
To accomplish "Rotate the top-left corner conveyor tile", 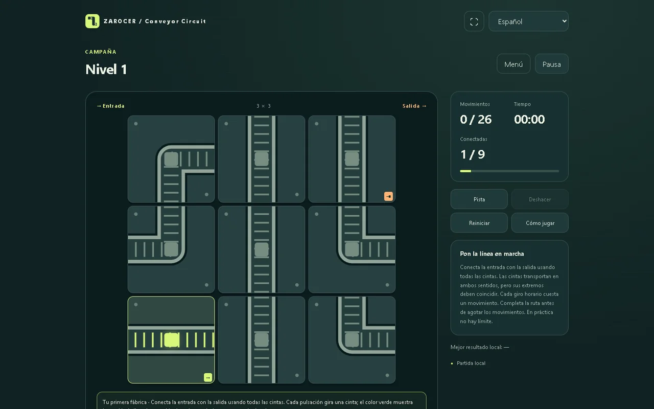I will [x=171, y=159].
